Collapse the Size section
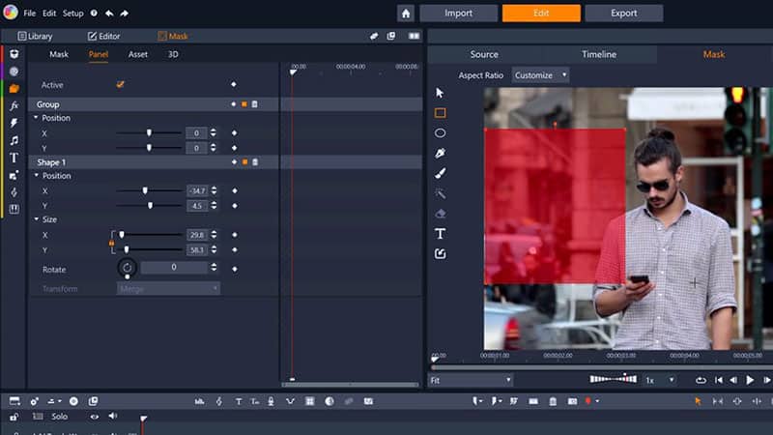The height and width of the screenshot is (435, 773). 37,219
